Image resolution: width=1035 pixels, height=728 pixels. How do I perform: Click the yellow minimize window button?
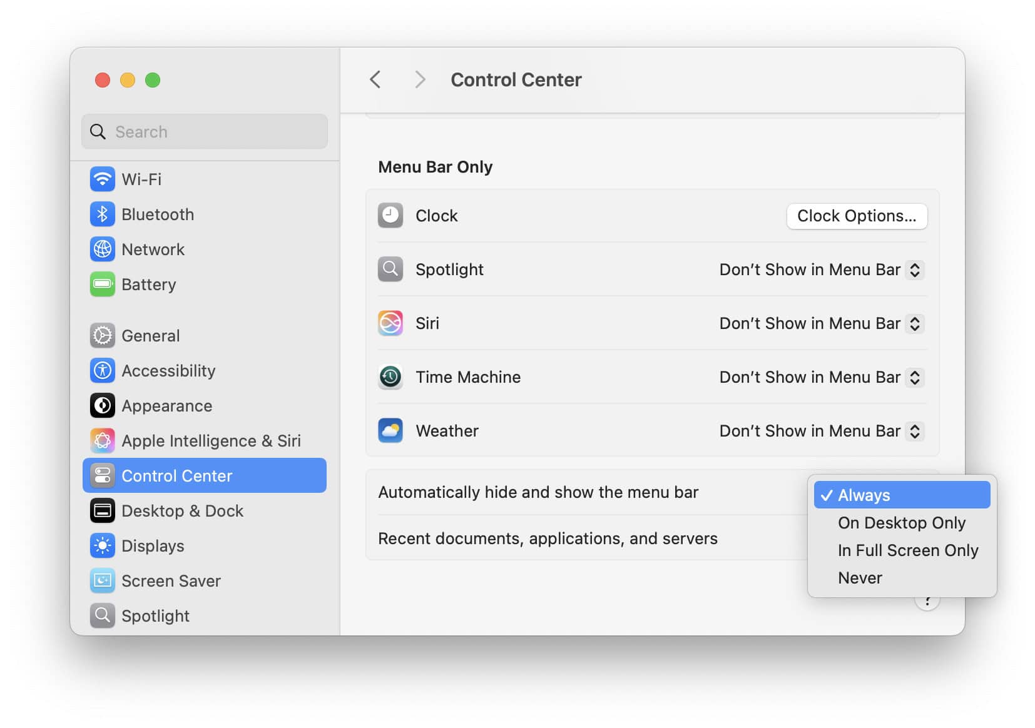tap(128, 80)
